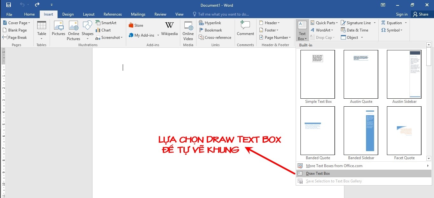Open the Office Store add-ins

click(136, 25)
